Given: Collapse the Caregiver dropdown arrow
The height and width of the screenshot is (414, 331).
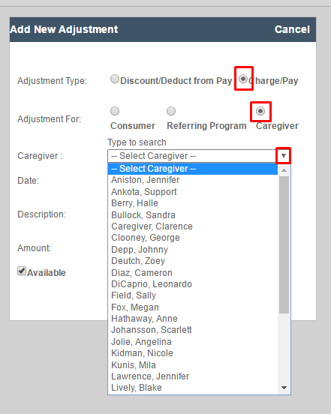Looking at the screenshot, I should [284, 156].
